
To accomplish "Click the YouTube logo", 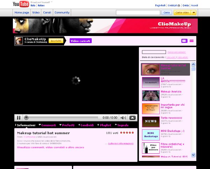I will (x=21, y=4).
